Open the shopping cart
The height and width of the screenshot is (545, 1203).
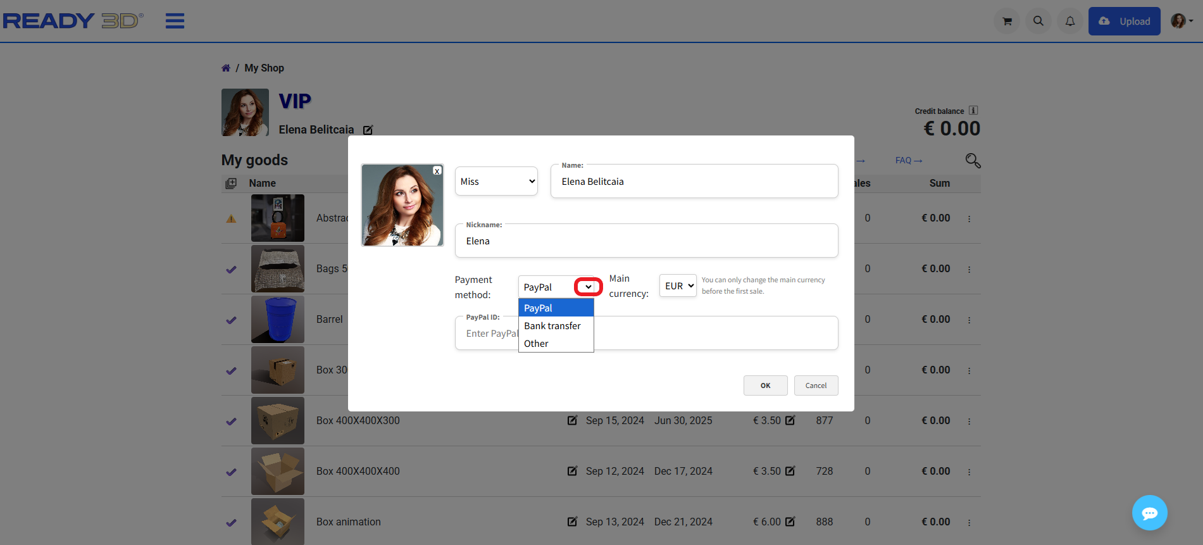[x=1007, y=21]
